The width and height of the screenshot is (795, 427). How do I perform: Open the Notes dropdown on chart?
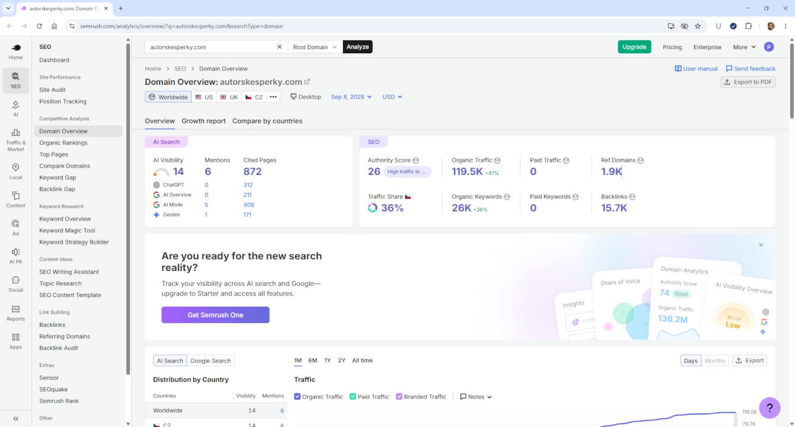tap(476, 397)
